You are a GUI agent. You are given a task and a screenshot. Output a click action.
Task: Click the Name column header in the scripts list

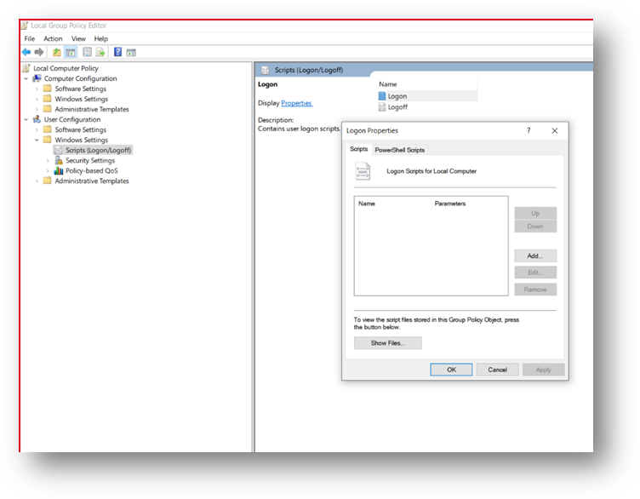click(392, 204)
